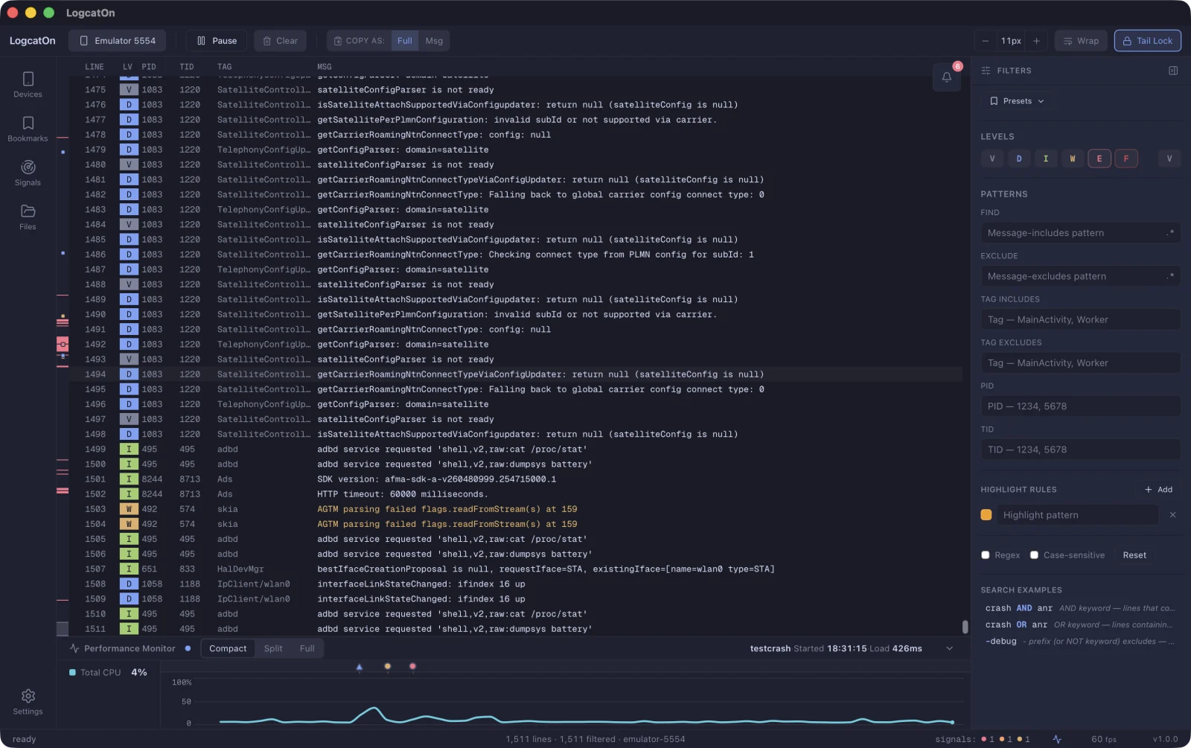This screenshot has height=748, width=1191.
Task: Toggle the first Verbose (V) level filter
Action: pos(992,159)
